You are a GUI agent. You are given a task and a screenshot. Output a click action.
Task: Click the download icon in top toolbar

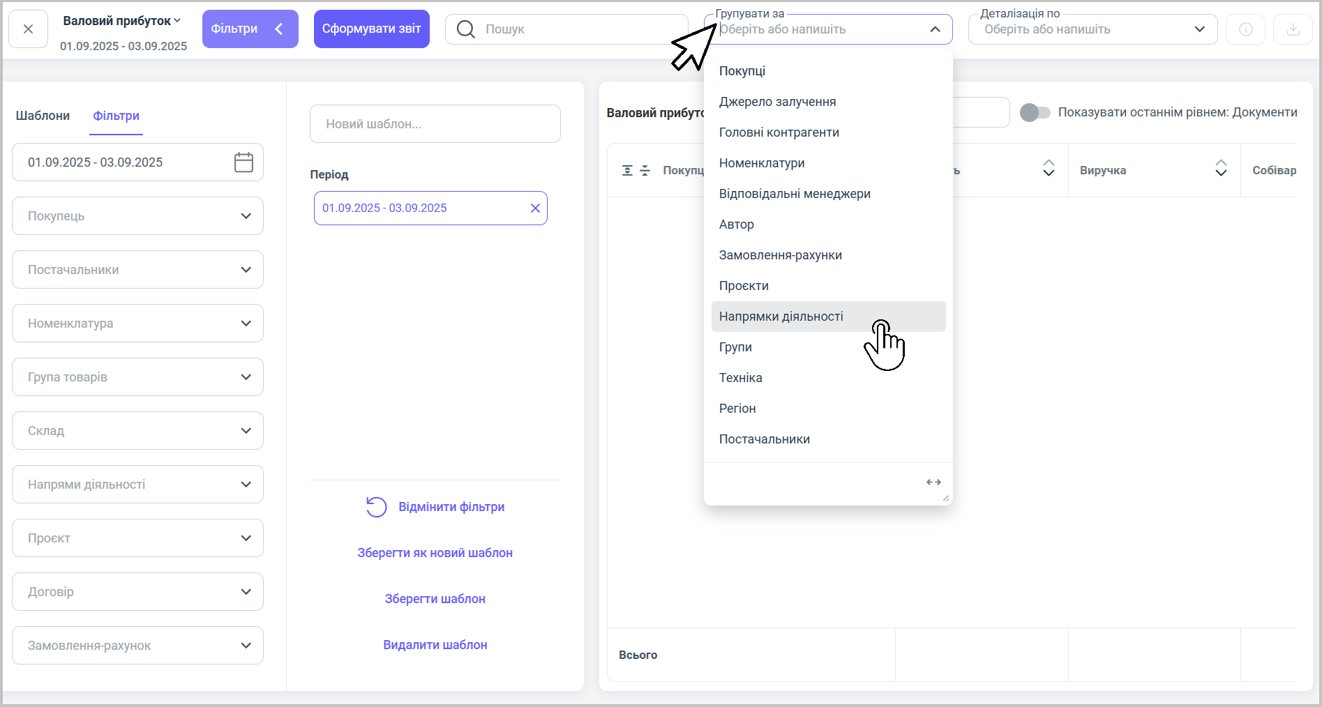[x=1293, y=29]
